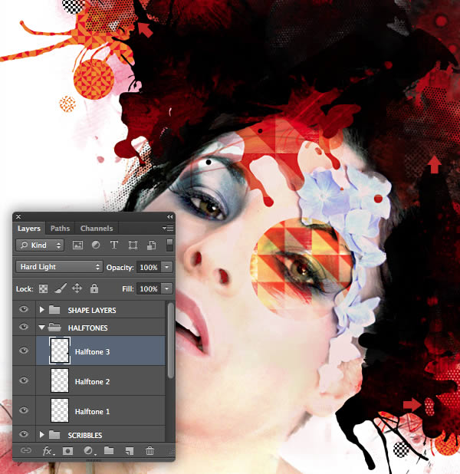This screenshot has width=460, height=474.
Task: Hide the Halftone 3 layer
Action: click(x=24, y=351)
